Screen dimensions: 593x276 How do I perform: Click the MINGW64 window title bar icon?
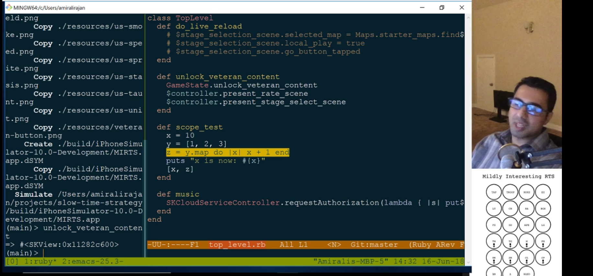point(9,7)
